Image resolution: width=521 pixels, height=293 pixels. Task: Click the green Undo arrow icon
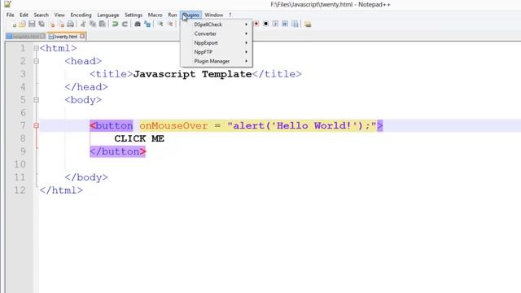[x=115, y=24]
